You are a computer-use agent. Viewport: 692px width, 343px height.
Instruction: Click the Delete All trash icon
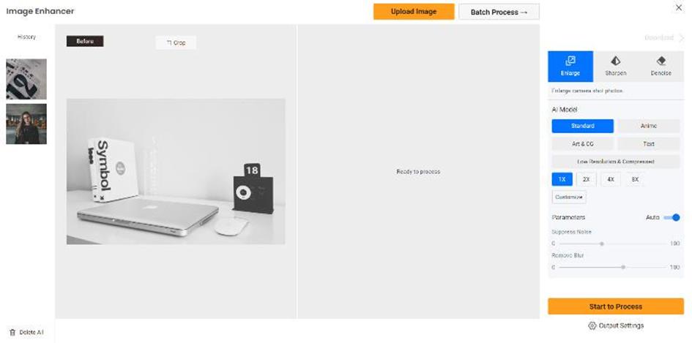(12, 333)
